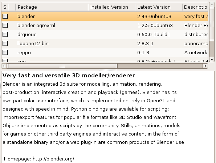Select the reppu package checkbox
This screenshot has width=216, height=163.
(x=5, y=52)
